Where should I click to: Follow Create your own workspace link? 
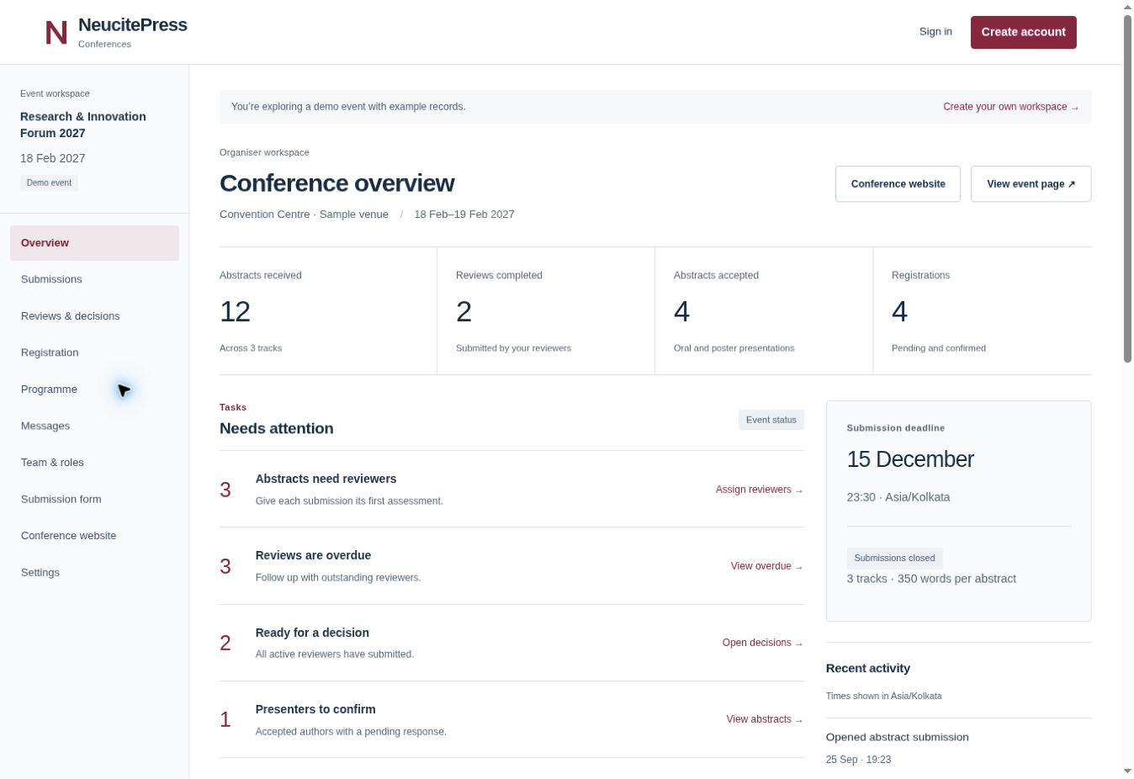tap(1010, 107)
